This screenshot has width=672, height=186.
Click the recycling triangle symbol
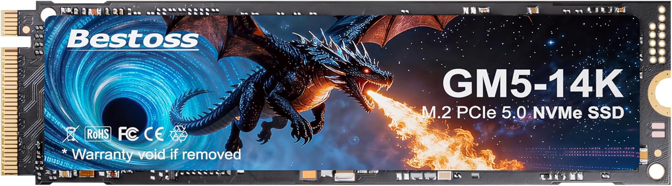tap(178, 133)
